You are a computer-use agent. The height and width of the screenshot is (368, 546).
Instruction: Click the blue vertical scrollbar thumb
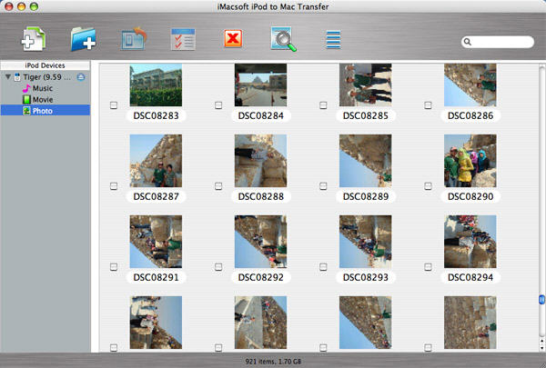click(541, 300)
